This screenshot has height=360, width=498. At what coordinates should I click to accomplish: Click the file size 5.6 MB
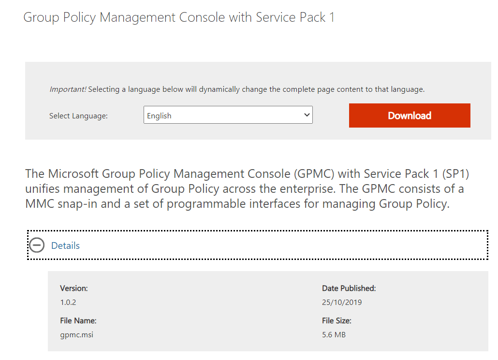pyautogui.click(x=334, y=334)
